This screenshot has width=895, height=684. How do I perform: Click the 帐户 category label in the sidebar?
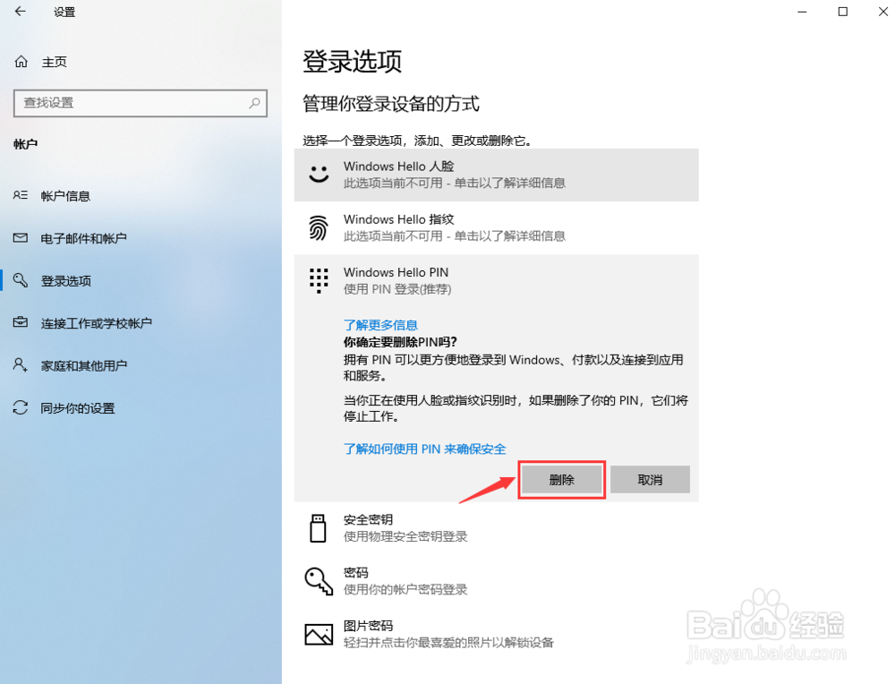pos(26,144)
